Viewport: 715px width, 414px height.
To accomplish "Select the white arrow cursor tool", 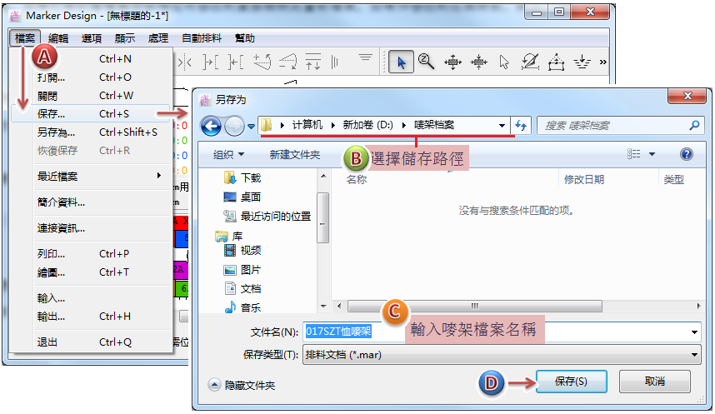I will click(503, 62).
